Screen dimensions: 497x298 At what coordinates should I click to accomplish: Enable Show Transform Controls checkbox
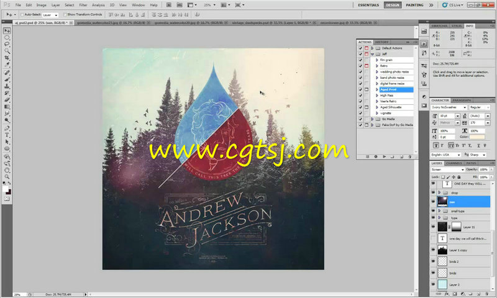[x=65, y=14]
